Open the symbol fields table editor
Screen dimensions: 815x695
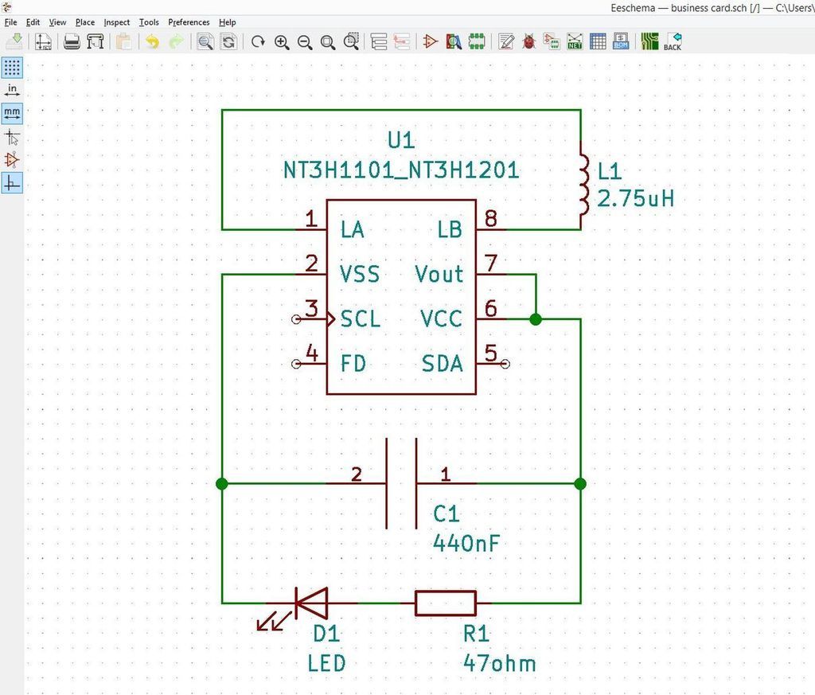coord(598,41)
